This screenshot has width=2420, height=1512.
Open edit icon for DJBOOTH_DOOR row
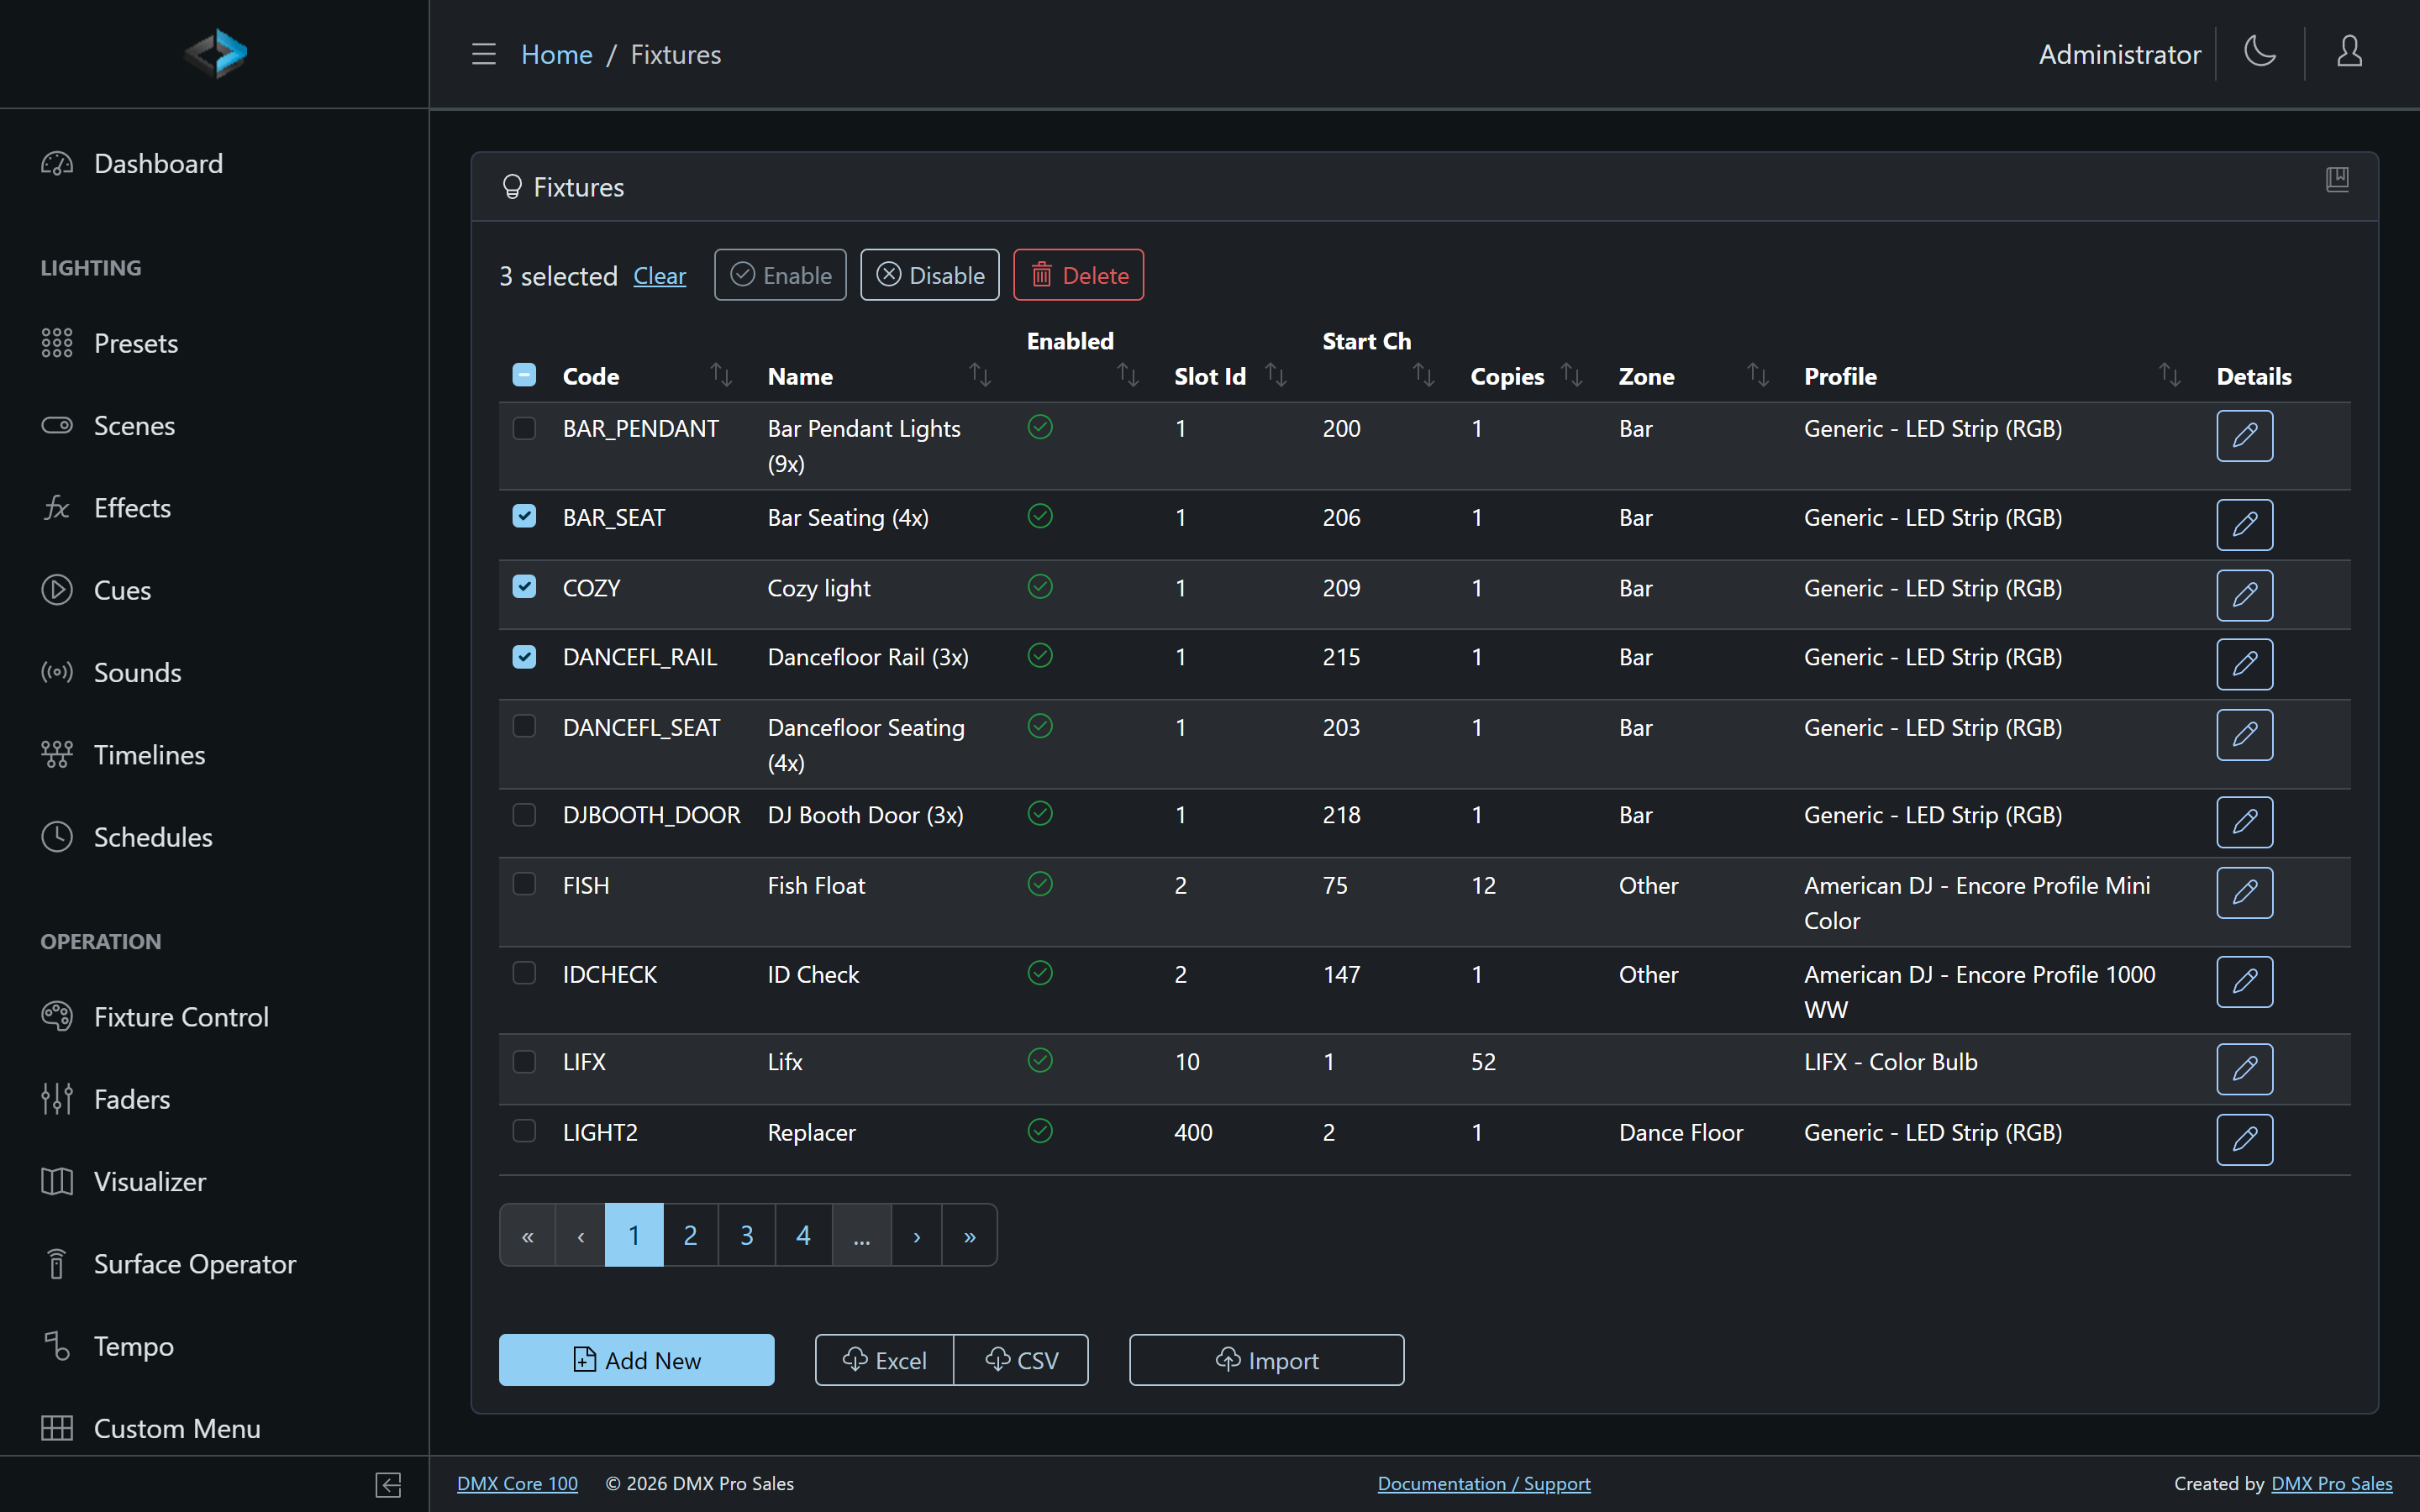pos(2244,822)
